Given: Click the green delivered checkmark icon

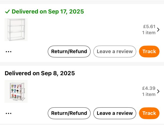Looking at the screenshot, I should coord(7,12).
